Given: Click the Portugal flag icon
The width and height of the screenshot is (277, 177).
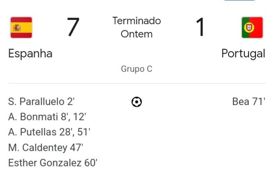Looking at the screenshot, I should click(x=252, y=27).
